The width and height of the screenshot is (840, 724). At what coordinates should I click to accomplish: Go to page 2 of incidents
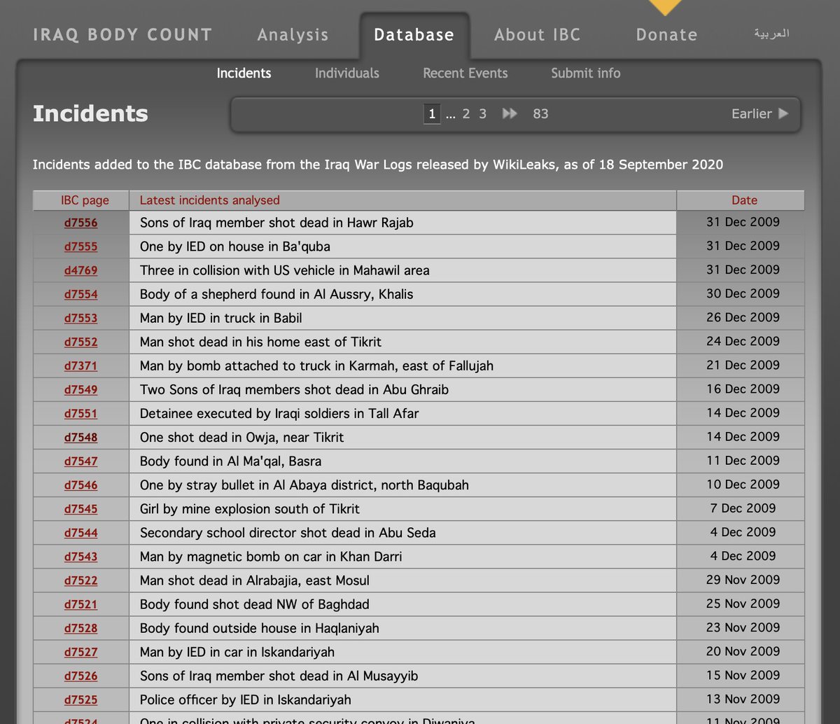pos(465,113)
